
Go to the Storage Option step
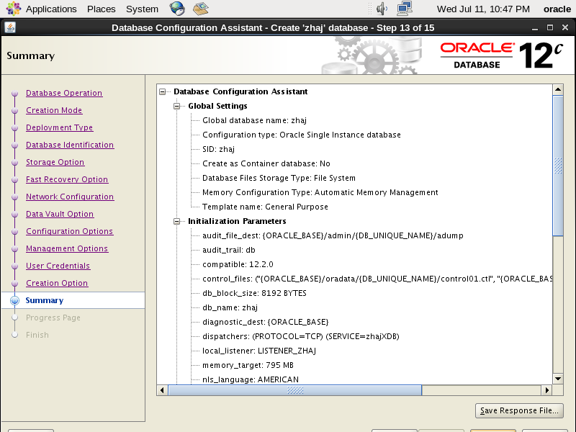(55, 162)
